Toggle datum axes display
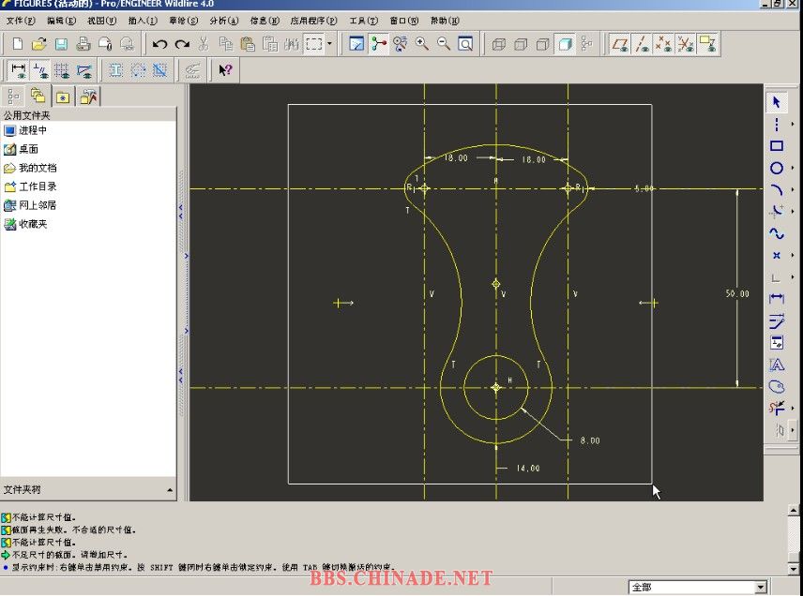This screenshot has height=596, width=803. (x=643, y=44)
